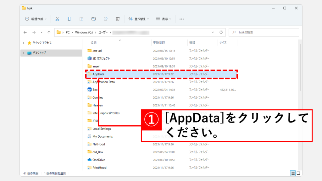Click the Copy icon in toolbar
Image resolution: width=322 pixels, height=181 pixels.
click(x=69, y=19)
